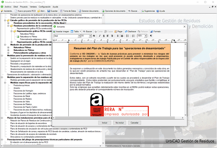The height and width of the screenshot is (148, 217).
Task: Select Fracciones de Vidrio tree item
Action: click(x=22, y=102)
